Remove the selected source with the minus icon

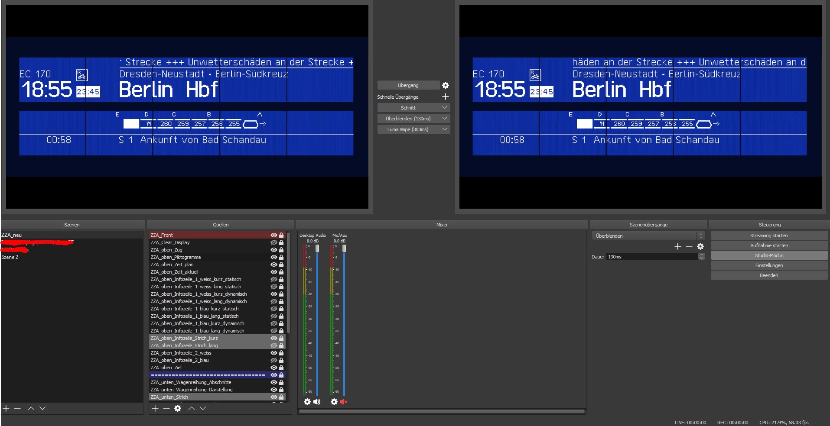166,408
